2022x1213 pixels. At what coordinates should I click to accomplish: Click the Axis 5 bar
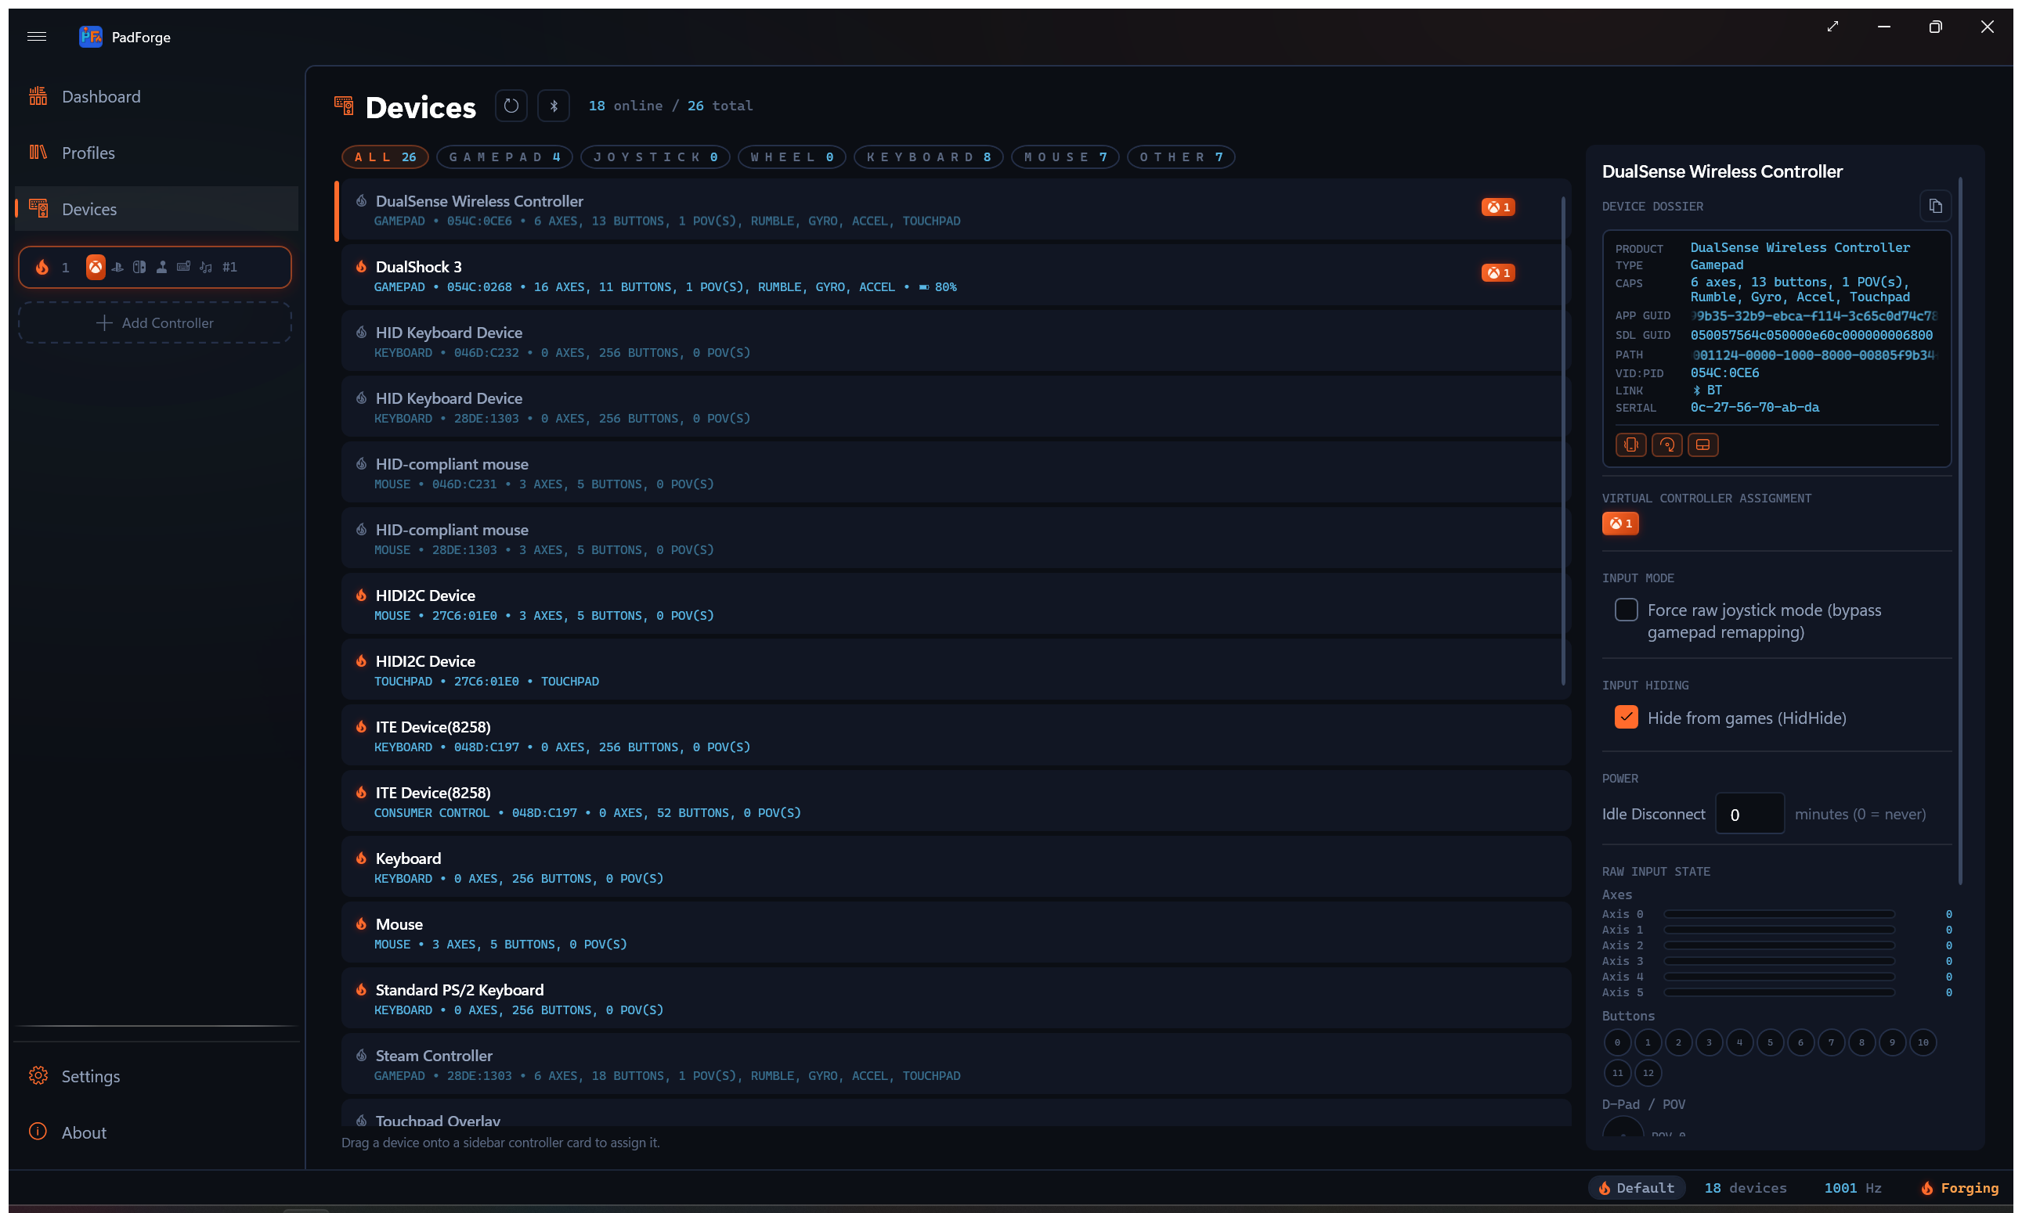pos(1779,992)
